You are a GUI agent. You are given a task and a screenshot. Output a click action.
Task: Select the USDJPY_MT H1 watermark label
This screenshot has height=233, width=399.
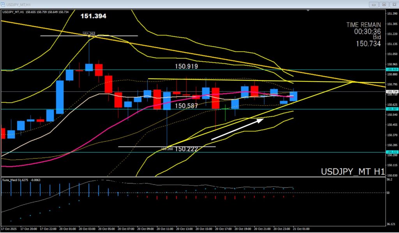[353, 172]
